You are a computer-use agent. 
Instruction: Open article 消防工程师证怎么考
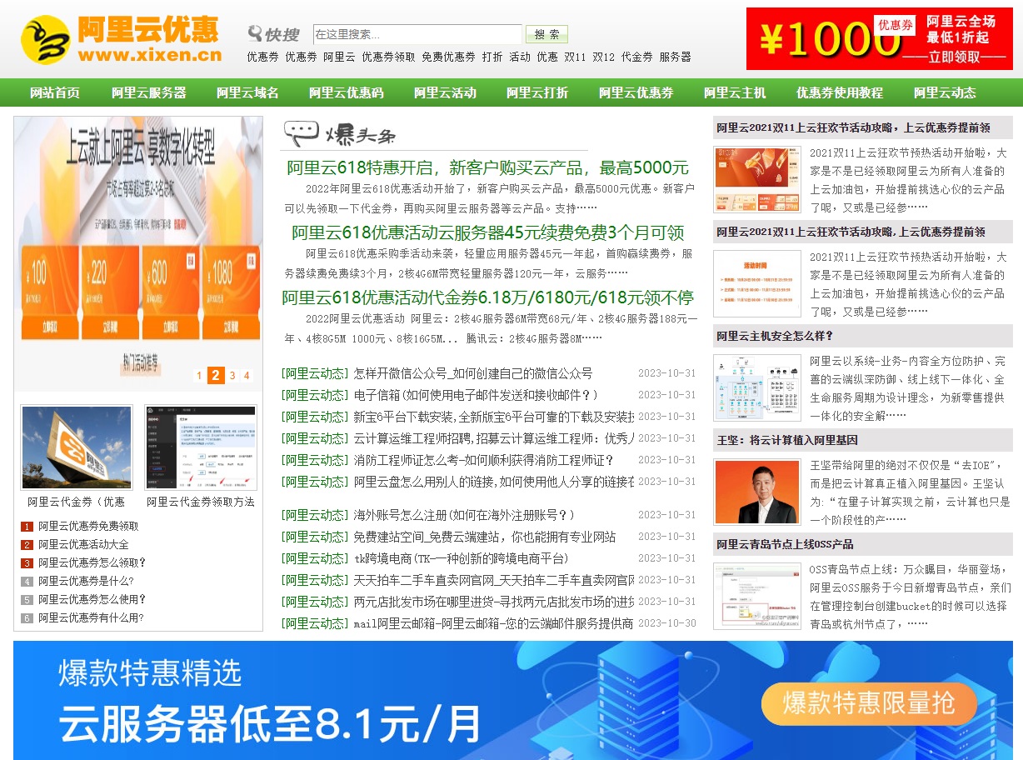pos(484,460)
